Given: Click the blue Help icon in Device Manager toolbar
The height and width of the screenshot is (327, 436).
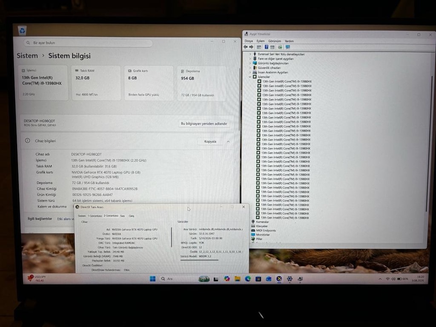Looking at the screenshot, I should (x=267, y=47).
